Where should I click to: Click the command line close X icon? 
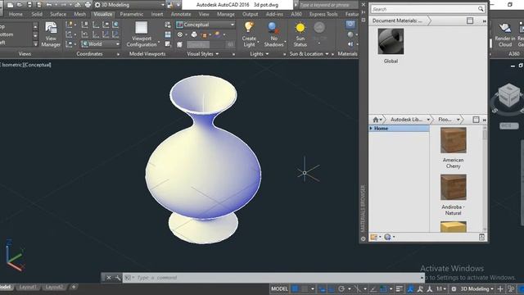[109, 278]
